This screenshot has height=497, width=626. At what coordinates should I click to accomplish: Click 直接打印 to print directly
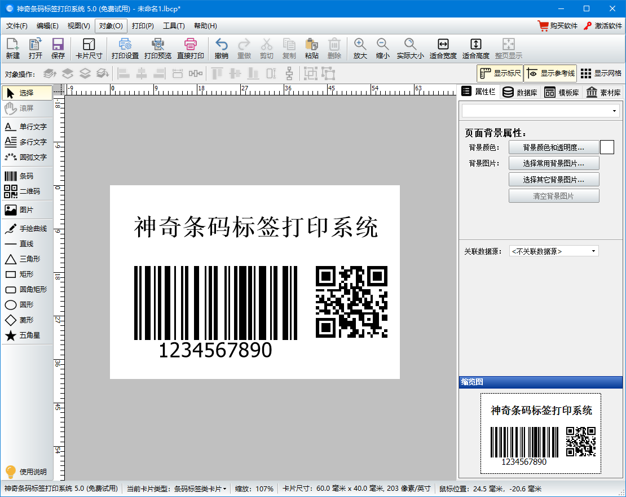tap(191, 49)
